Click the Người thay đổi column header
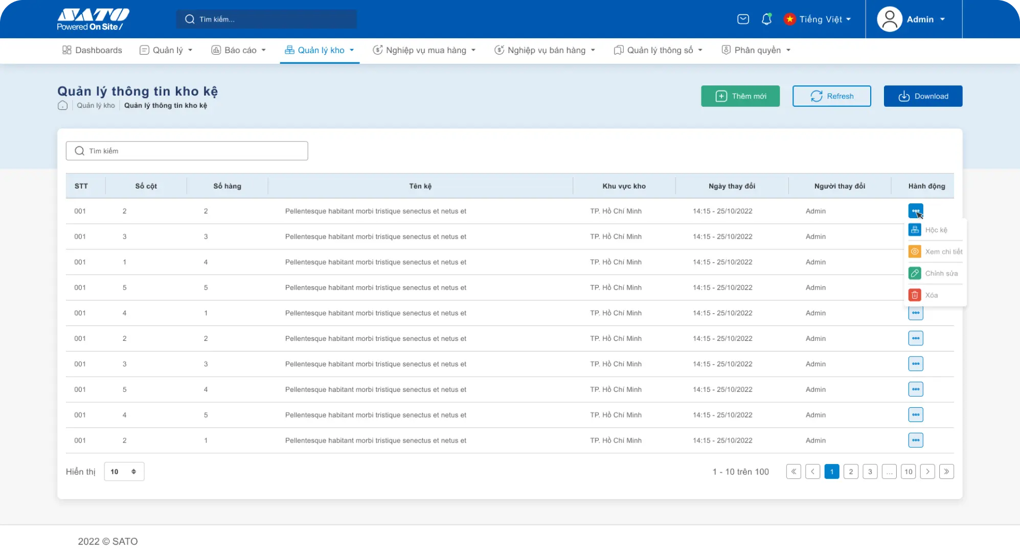 tap(840, 186)
